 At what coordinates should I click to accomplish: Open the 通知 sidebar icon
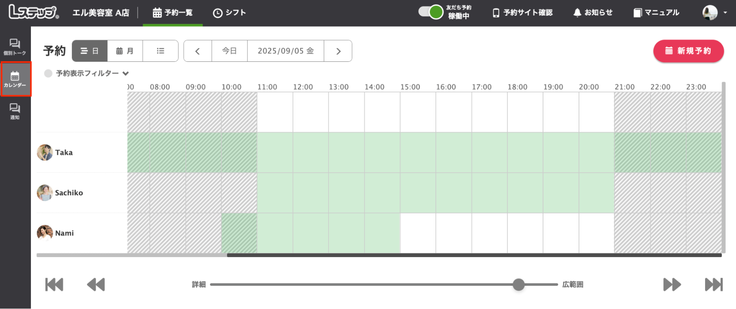[15, 111]
